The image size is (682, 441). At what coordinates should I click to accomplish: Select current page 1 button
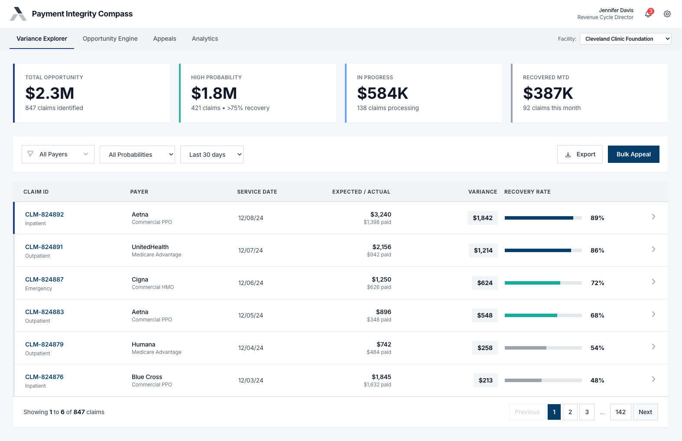coord(554,412)
